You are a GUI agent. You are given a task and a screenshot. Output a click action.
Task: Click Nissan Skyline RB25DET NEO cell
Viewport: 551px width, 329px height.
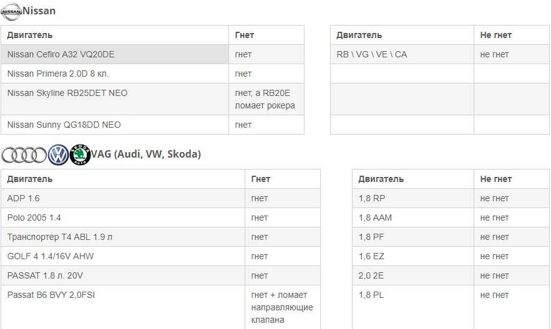[x=115, y=99]
